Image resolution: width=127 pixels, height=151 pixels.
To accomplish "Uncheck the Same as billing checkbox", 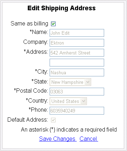I will click(53, 24).
